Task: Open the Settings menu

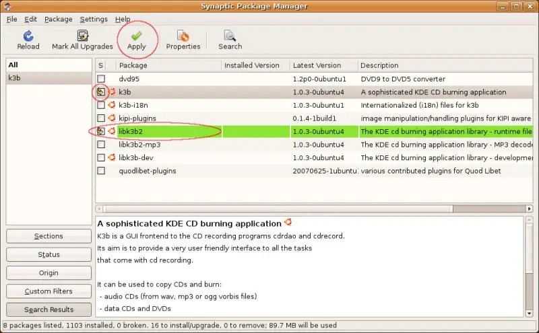Action: pos(94,20)
